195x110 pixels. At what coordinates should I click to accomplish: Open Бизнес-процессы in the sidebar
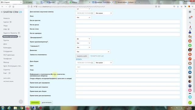coord(10,37)
